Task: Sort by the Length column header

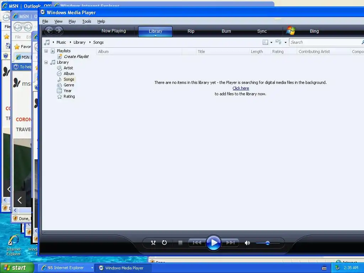Action: click(259, 52)
